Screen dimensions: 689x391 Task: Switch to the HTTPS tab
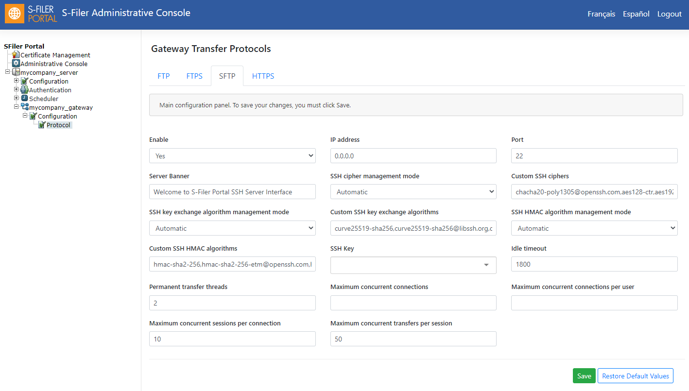pos(263,76)
